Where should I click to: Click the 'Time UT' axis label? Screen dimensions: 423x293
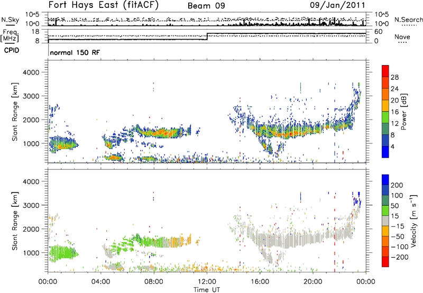point(207,289)
